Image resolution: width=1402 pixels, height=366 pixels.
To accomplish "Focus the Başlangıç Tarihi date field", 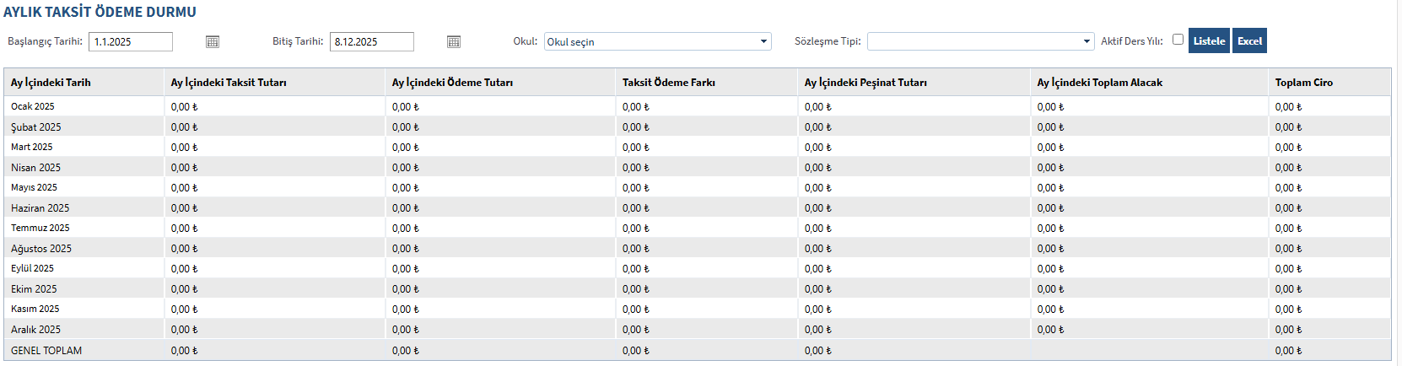I will (x=131, y=41).
